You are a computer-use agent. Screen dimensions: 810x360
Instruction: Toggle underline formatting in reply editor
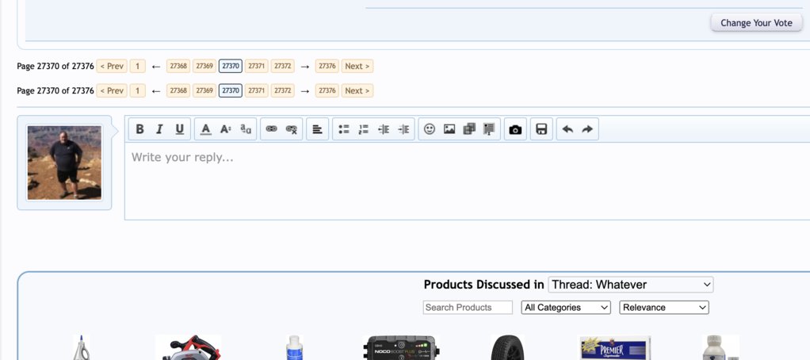(x=179, y=129)
